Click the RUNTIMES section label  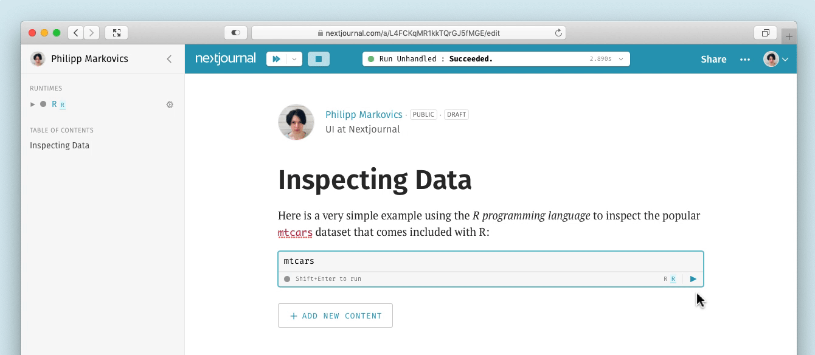(x=46, y=88)
